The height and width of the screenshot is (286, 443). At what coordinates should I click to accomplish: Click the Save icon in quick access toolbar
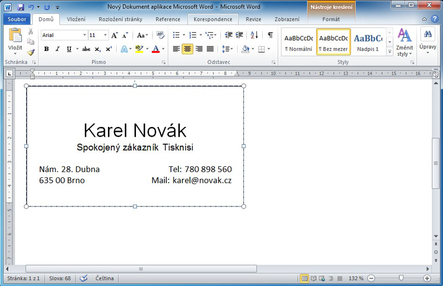[x=21, y=7]
